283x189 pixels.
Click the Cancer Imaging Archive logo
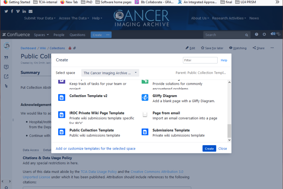141,18
